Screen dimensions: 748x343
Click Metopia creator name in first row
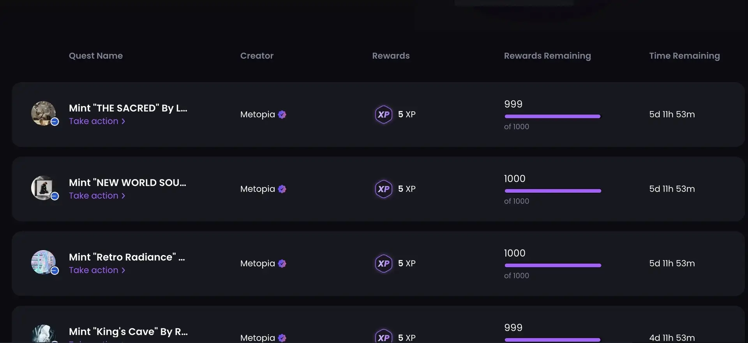click(x=258, y=114)
